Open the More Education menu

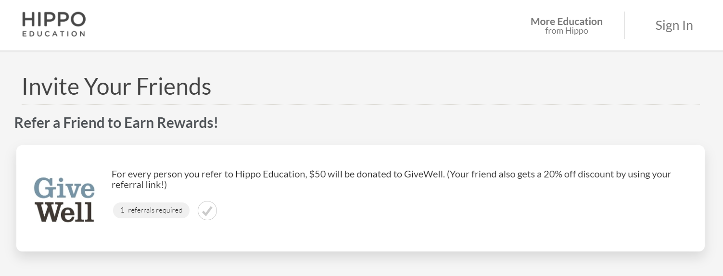[x=566, y=22]
